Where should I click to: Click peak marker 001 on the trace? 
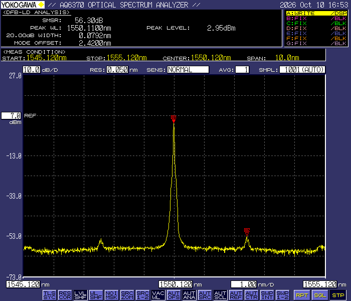173,119
